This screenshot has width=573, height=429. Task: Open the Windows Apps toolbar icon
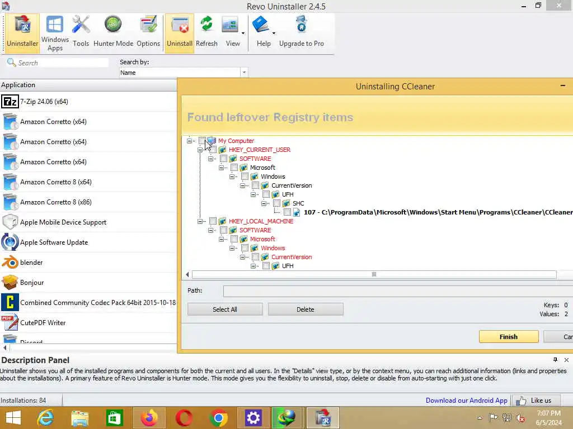pyautogui.click(x=55, y=25)
